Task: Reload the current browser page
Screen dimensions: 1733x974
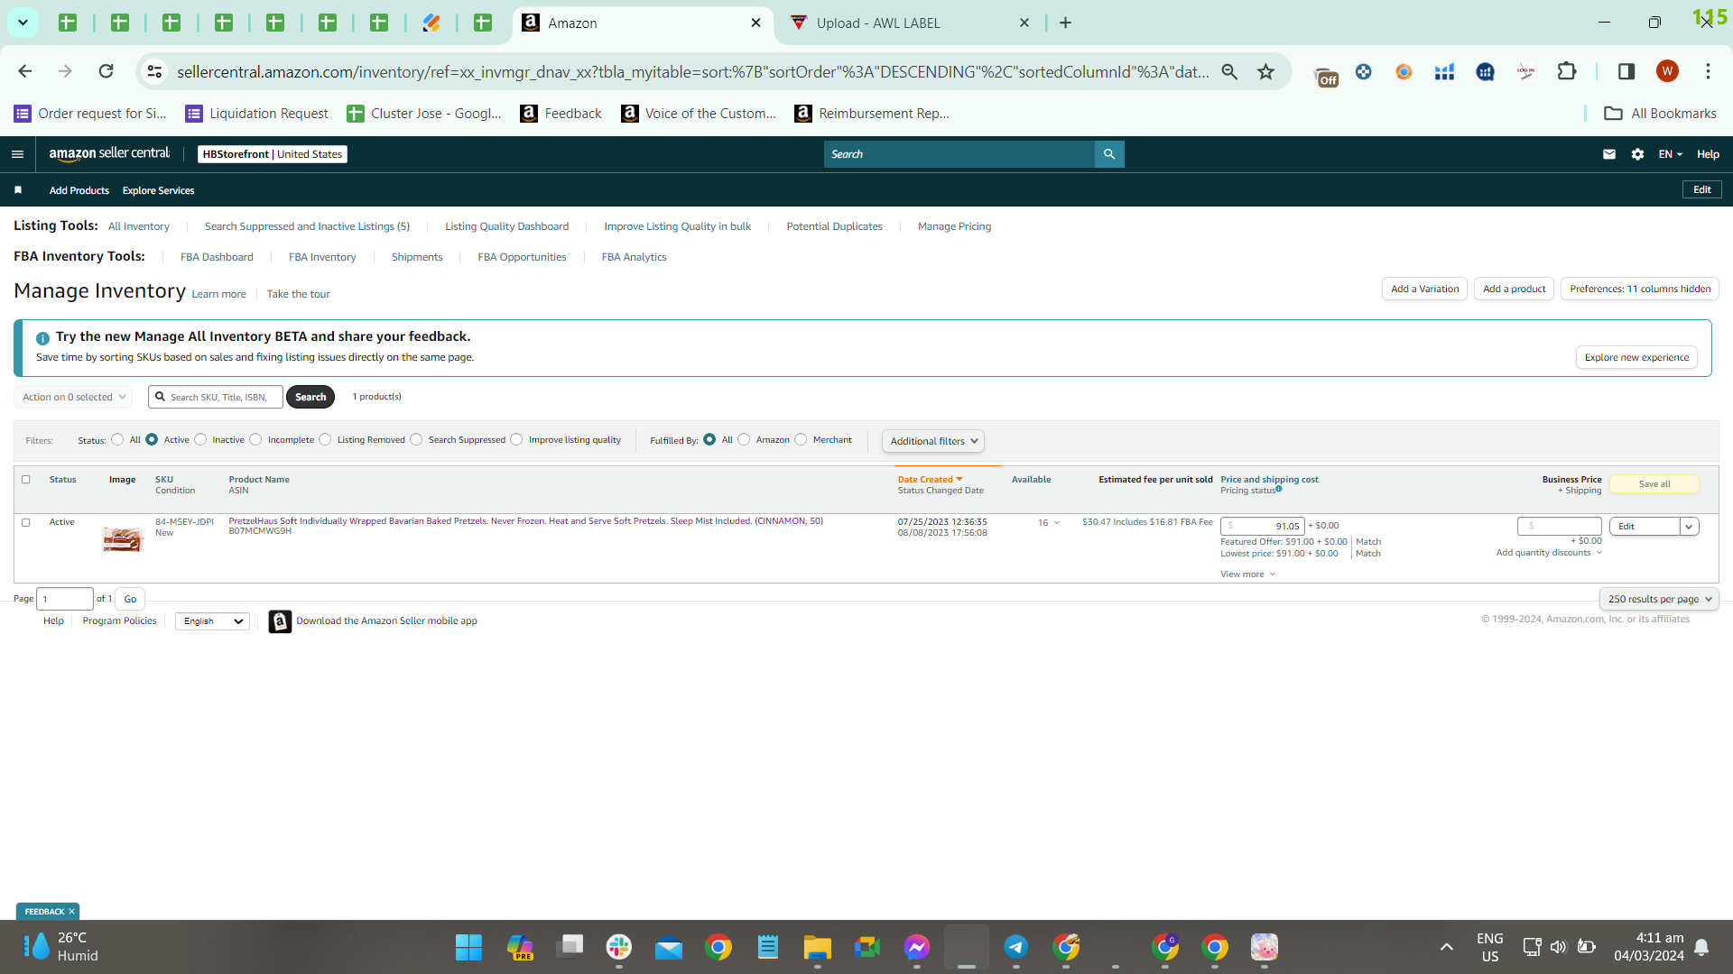Action: click(106, 71)
